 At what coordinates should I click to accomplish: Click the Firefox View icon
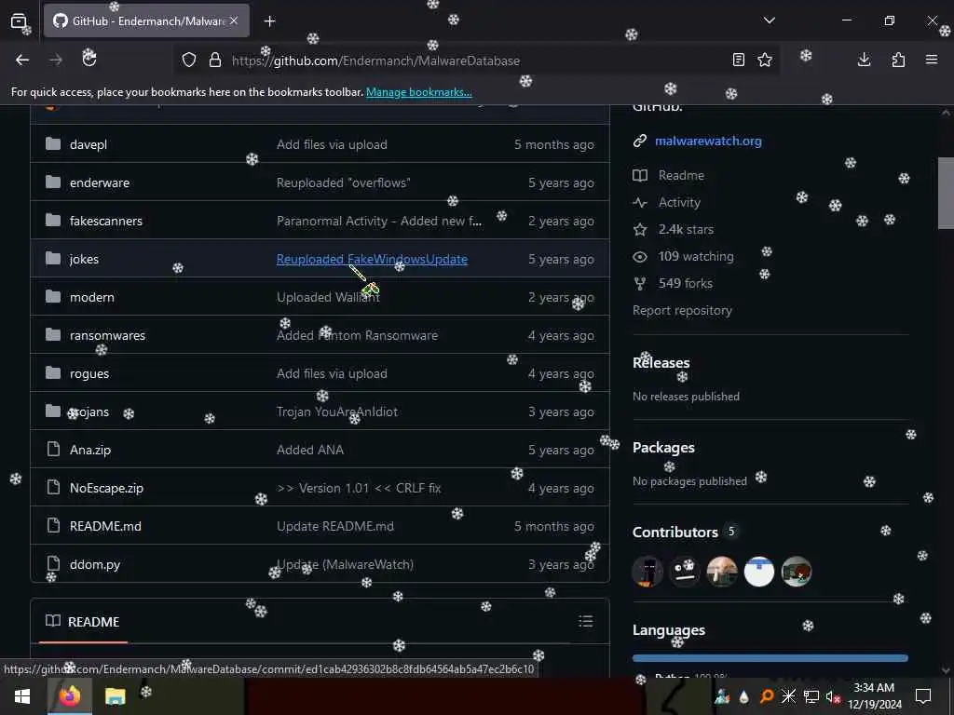[x=19, y=21]
